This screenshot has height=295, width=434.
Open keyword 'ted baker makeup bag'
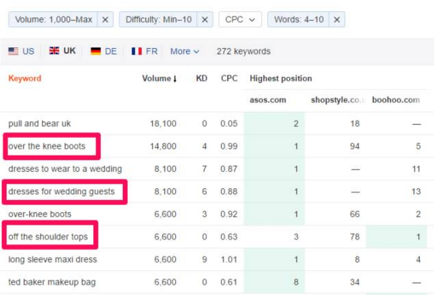click(52, 282)
